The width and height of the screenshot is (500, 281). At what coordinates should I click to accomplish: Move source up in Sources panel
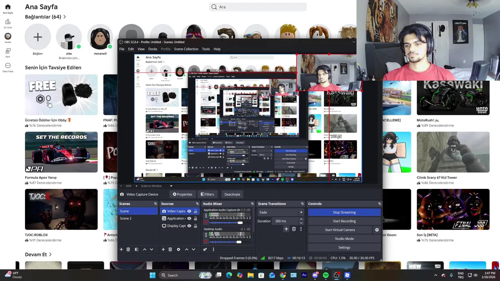coord(186,249)
